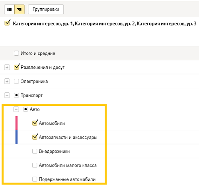Check Автомобили малого класса checkbox
The image size is (199, 185).
coord(35,165)
